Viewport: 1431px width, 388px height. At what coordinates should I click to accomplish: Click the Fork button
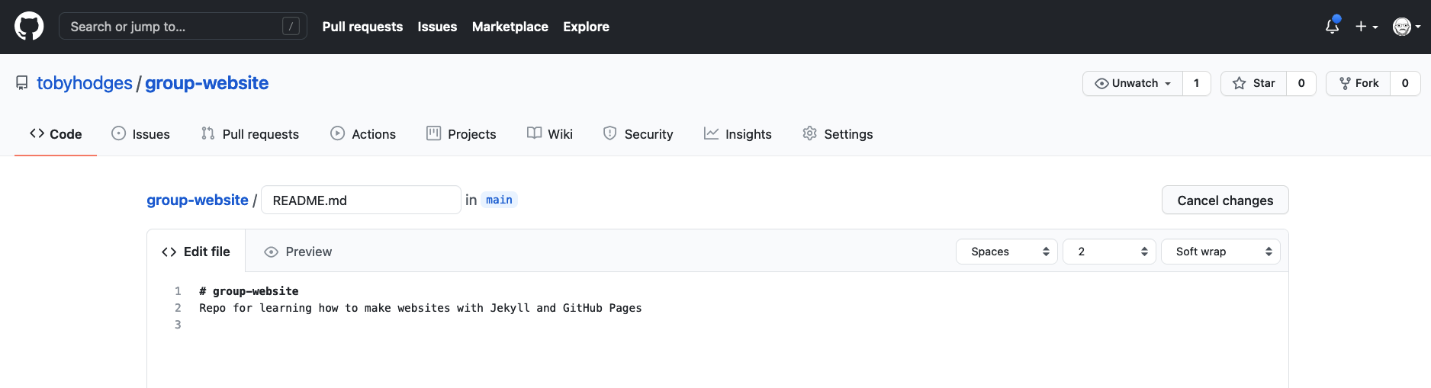[1359, 83]
